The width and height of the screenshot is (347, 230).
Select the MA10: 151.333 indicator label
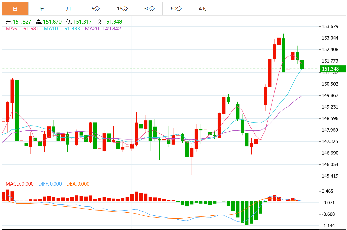pyautogui.click(x=62, y=29)
